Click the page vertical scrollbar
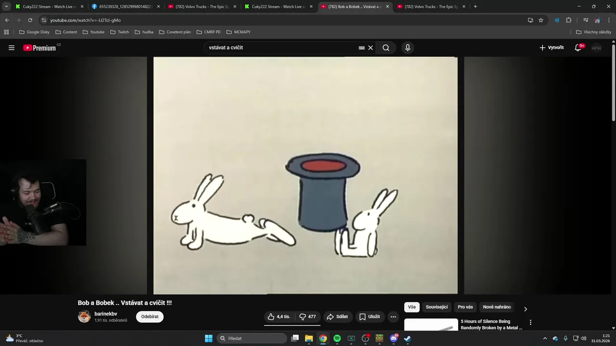 point(613,83)
